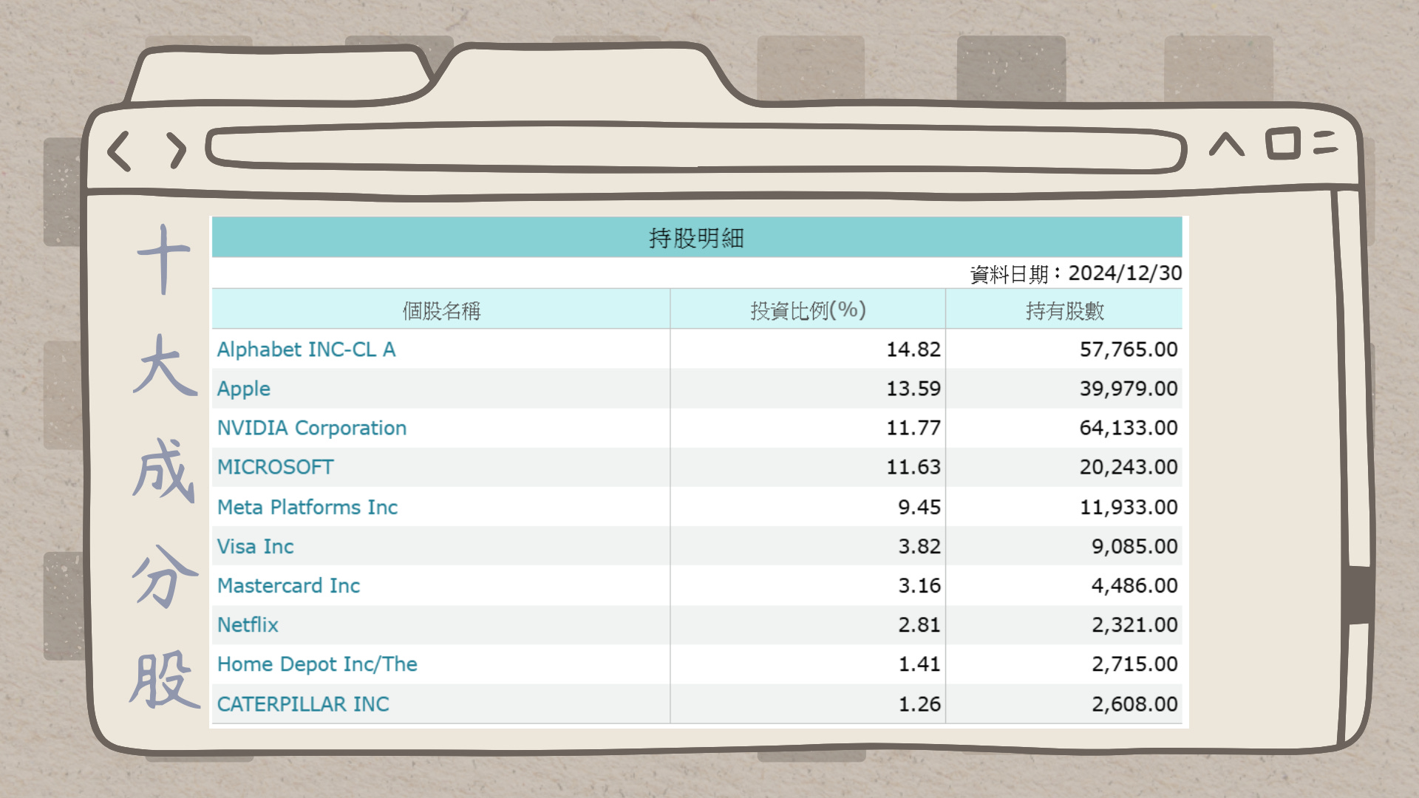
Task: Select the 57,765.00 shares cell
Action: point(1064,349)
